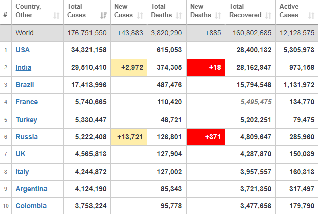Select World new deaths +885
The width and height of the screenshot is (318, 214).
(x=213, y=33)
